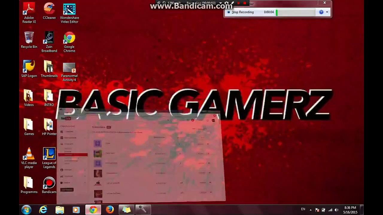383x215 pixels.
Task: Select the League of Legends shortcut
Action: 49,158
